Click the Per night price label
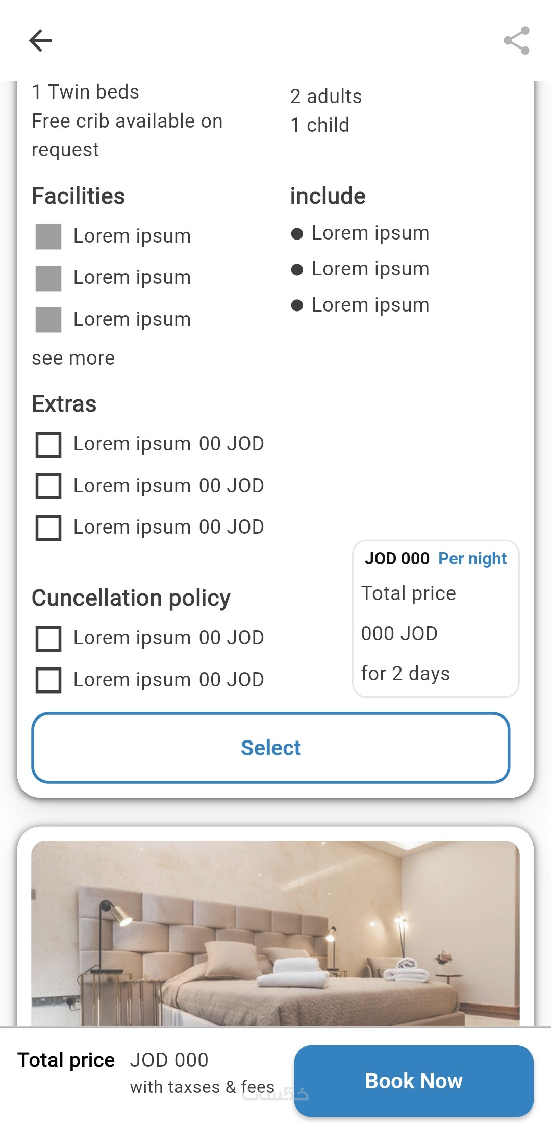 click(472, 559)
